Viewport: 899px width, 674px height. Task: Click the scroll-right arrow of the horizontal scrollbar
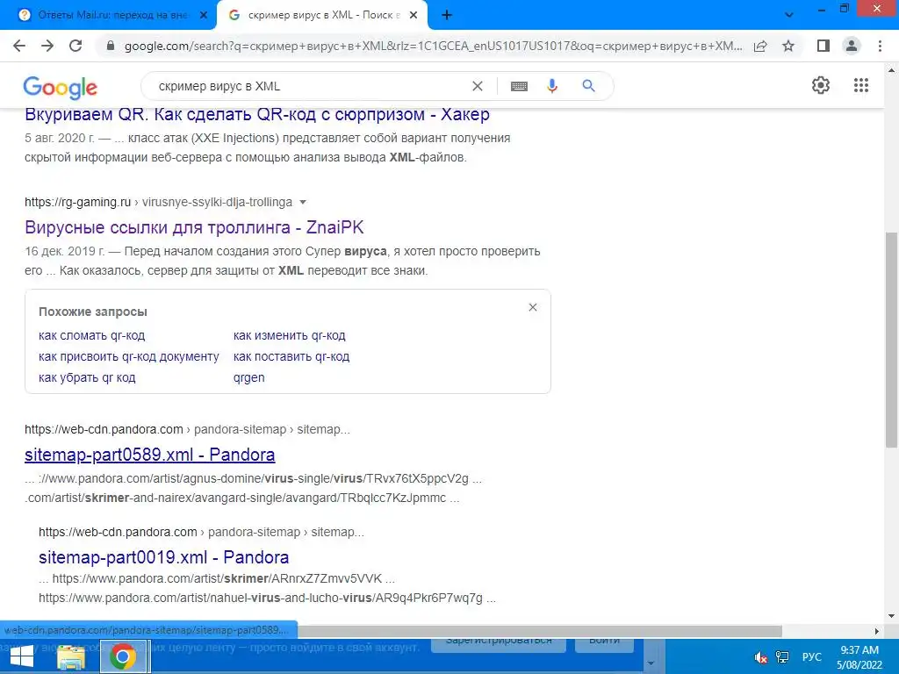click(x=877, y=631)
